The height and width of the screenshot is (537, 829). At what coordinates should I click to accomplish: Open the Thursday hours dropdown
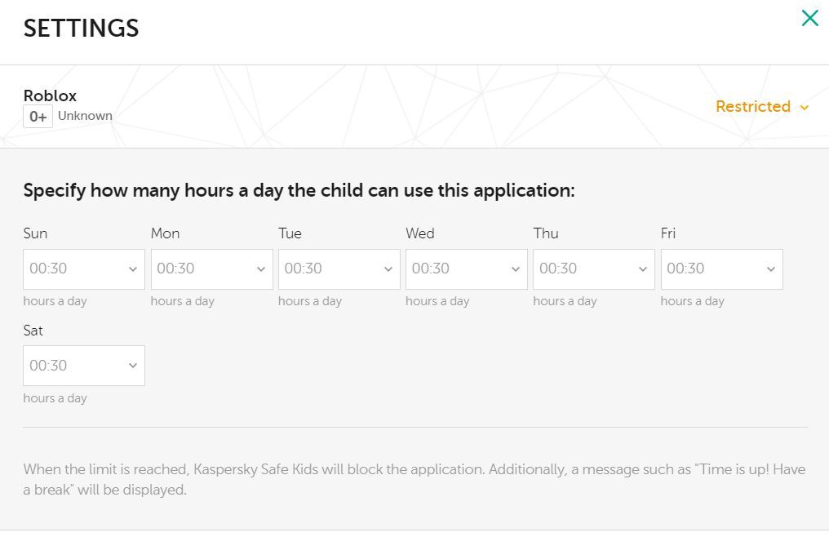pos(593,269)
